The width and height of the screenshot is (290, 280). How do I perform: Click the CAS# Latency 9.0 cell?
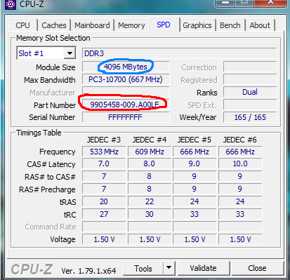click(x=195, y=164)
